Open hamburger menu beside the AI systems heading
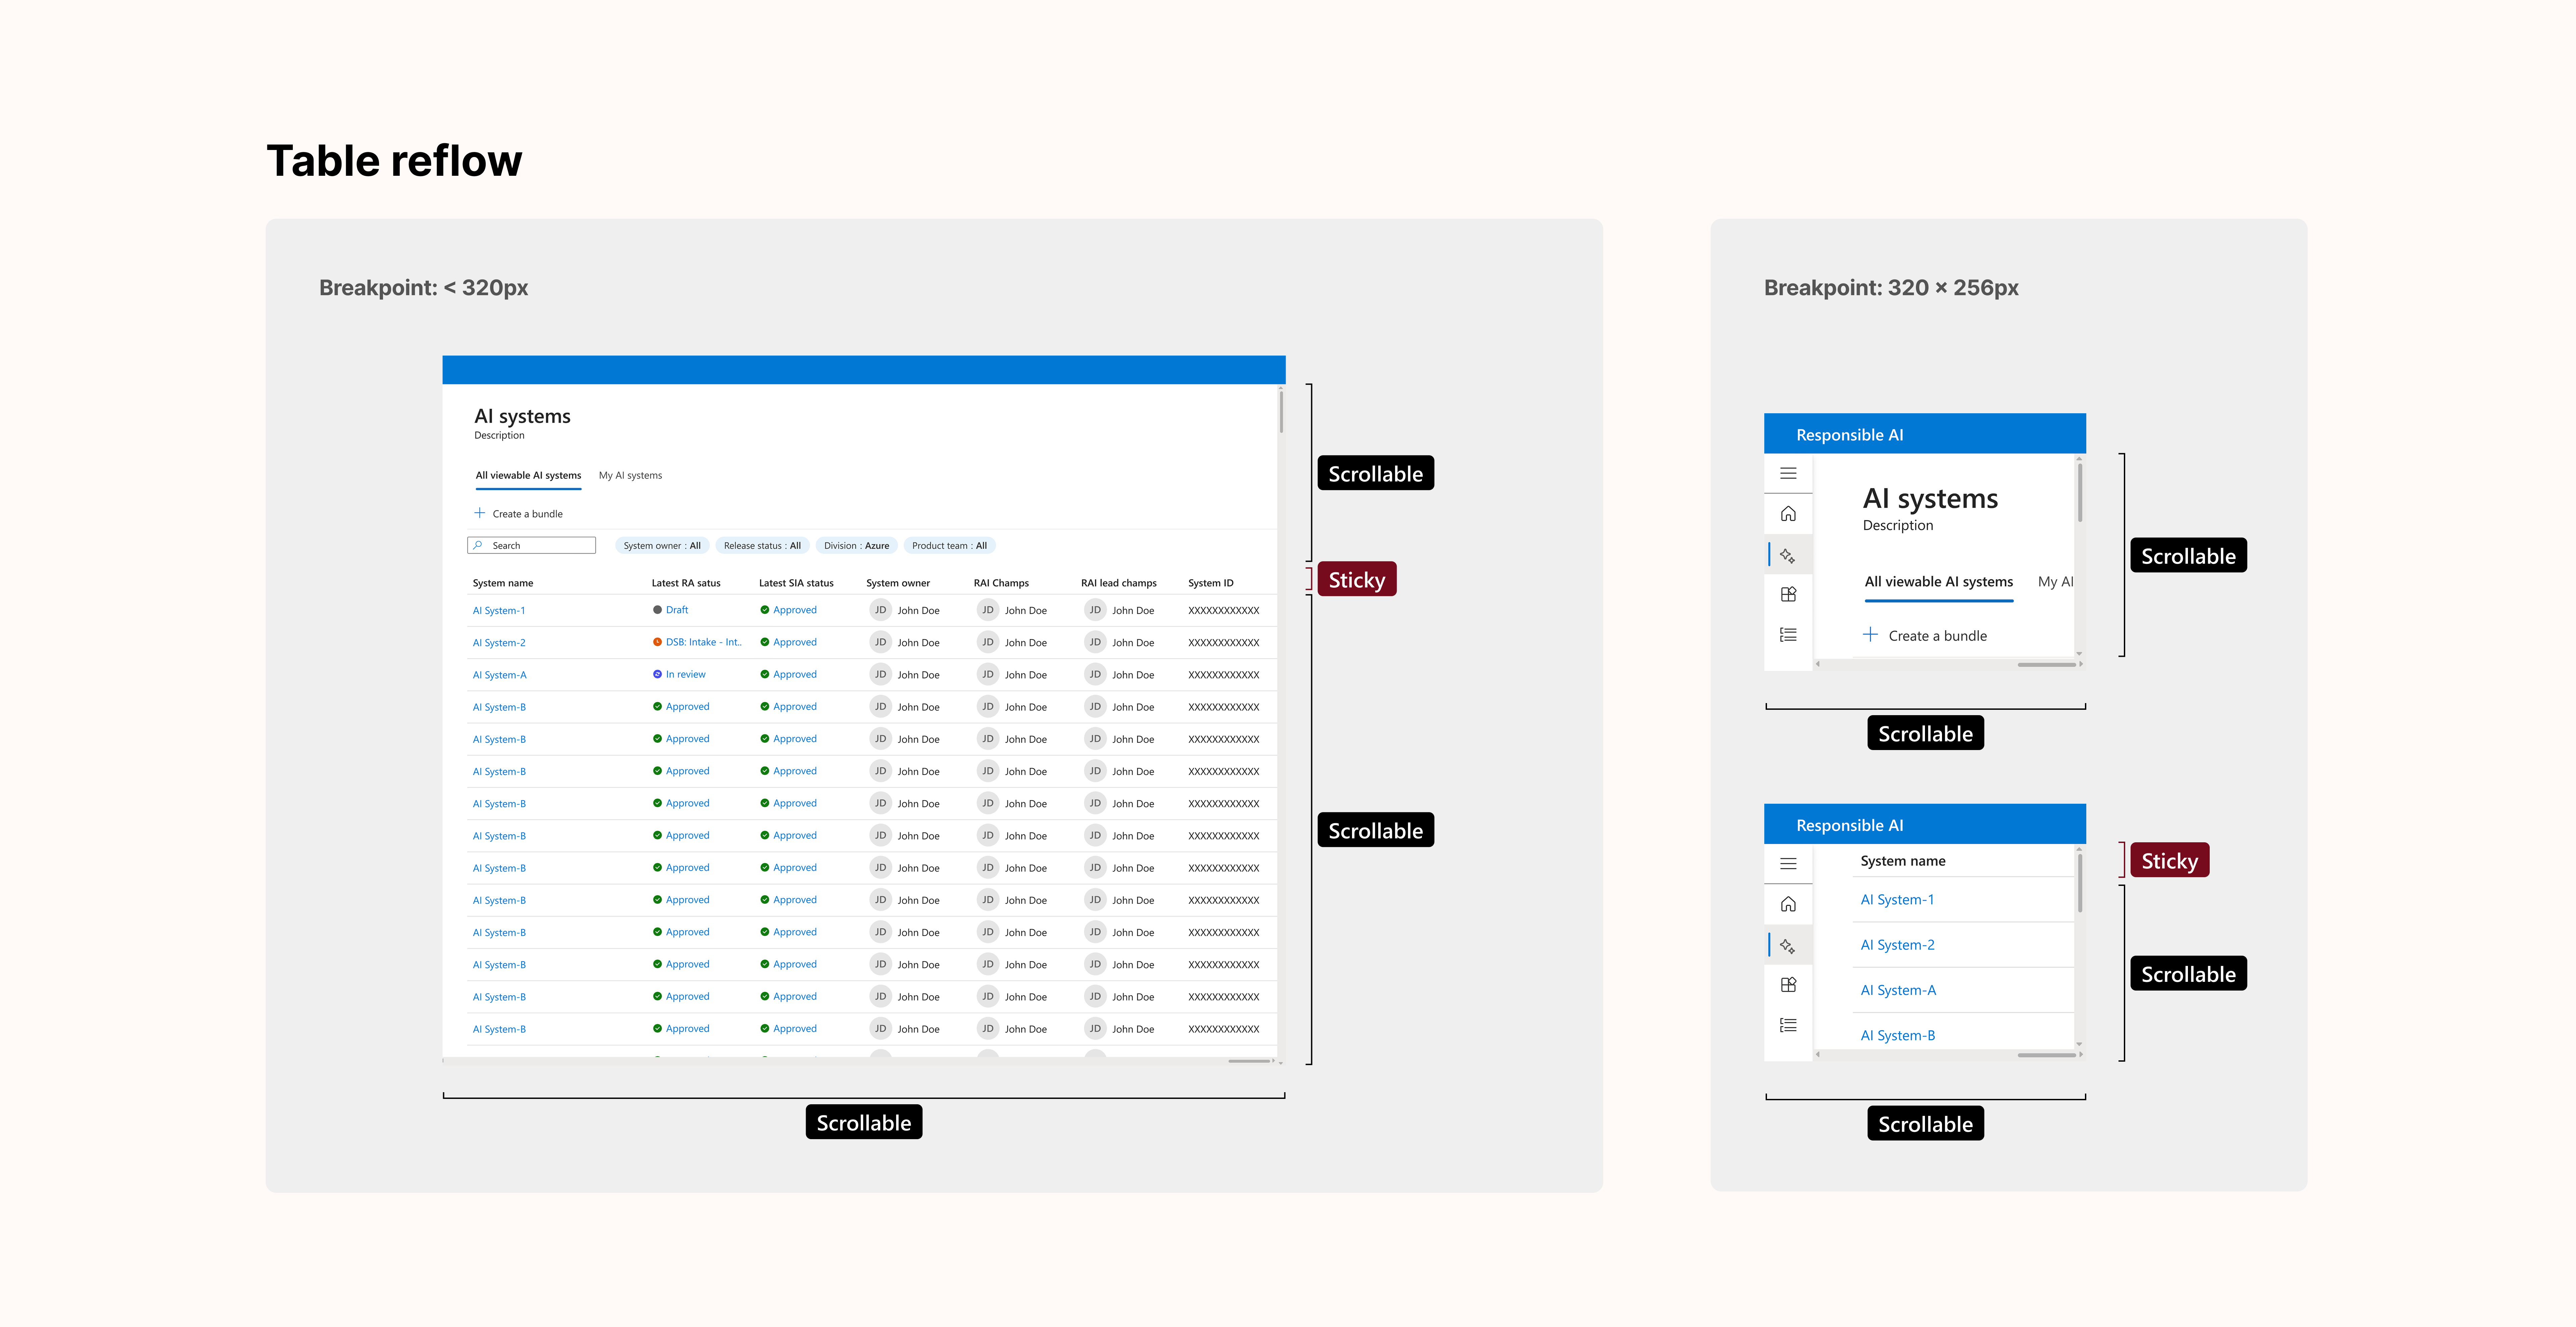 point(1788,473)
